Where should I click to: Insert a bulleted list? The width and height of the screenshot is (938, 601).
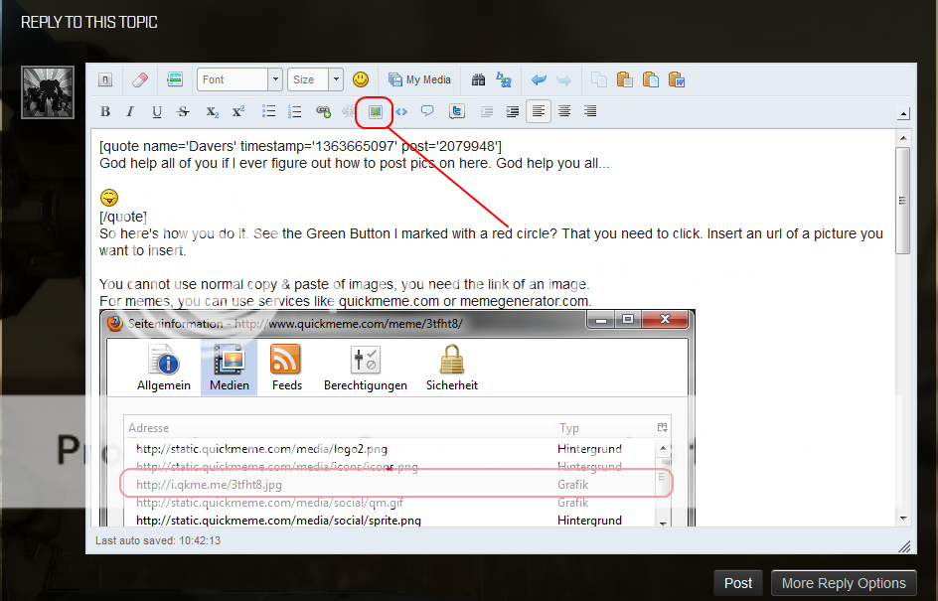coord(268,111)
